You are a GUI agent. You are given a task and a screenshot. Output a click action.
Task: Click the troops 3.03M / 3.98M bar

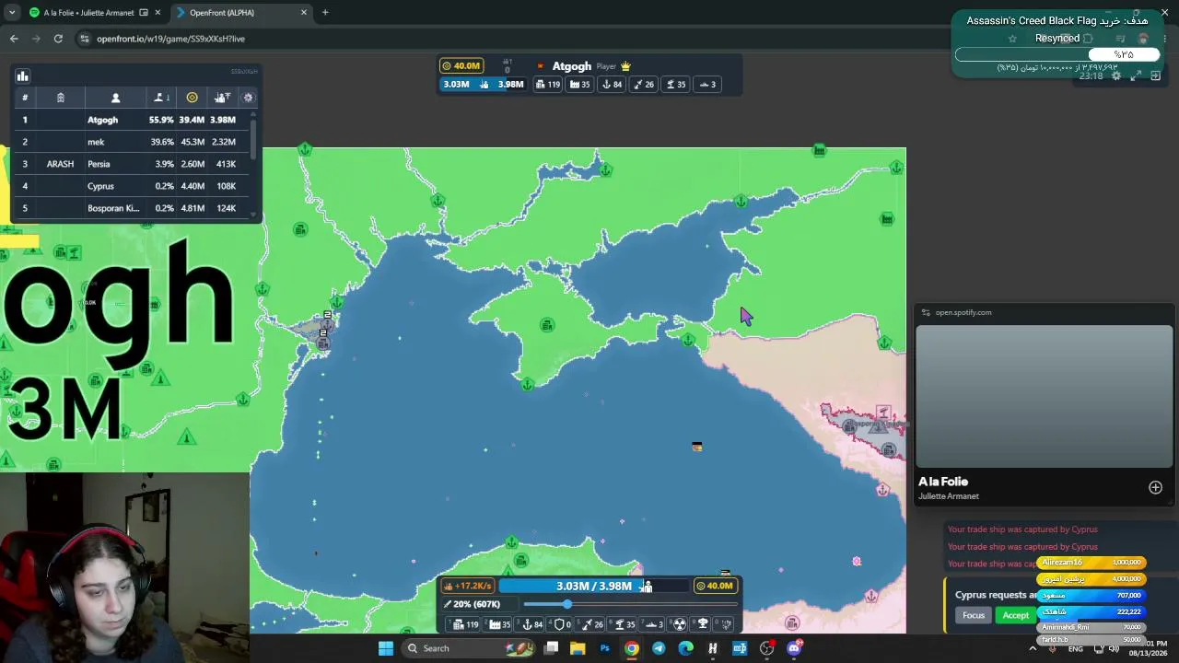click(x=594, y=586)
